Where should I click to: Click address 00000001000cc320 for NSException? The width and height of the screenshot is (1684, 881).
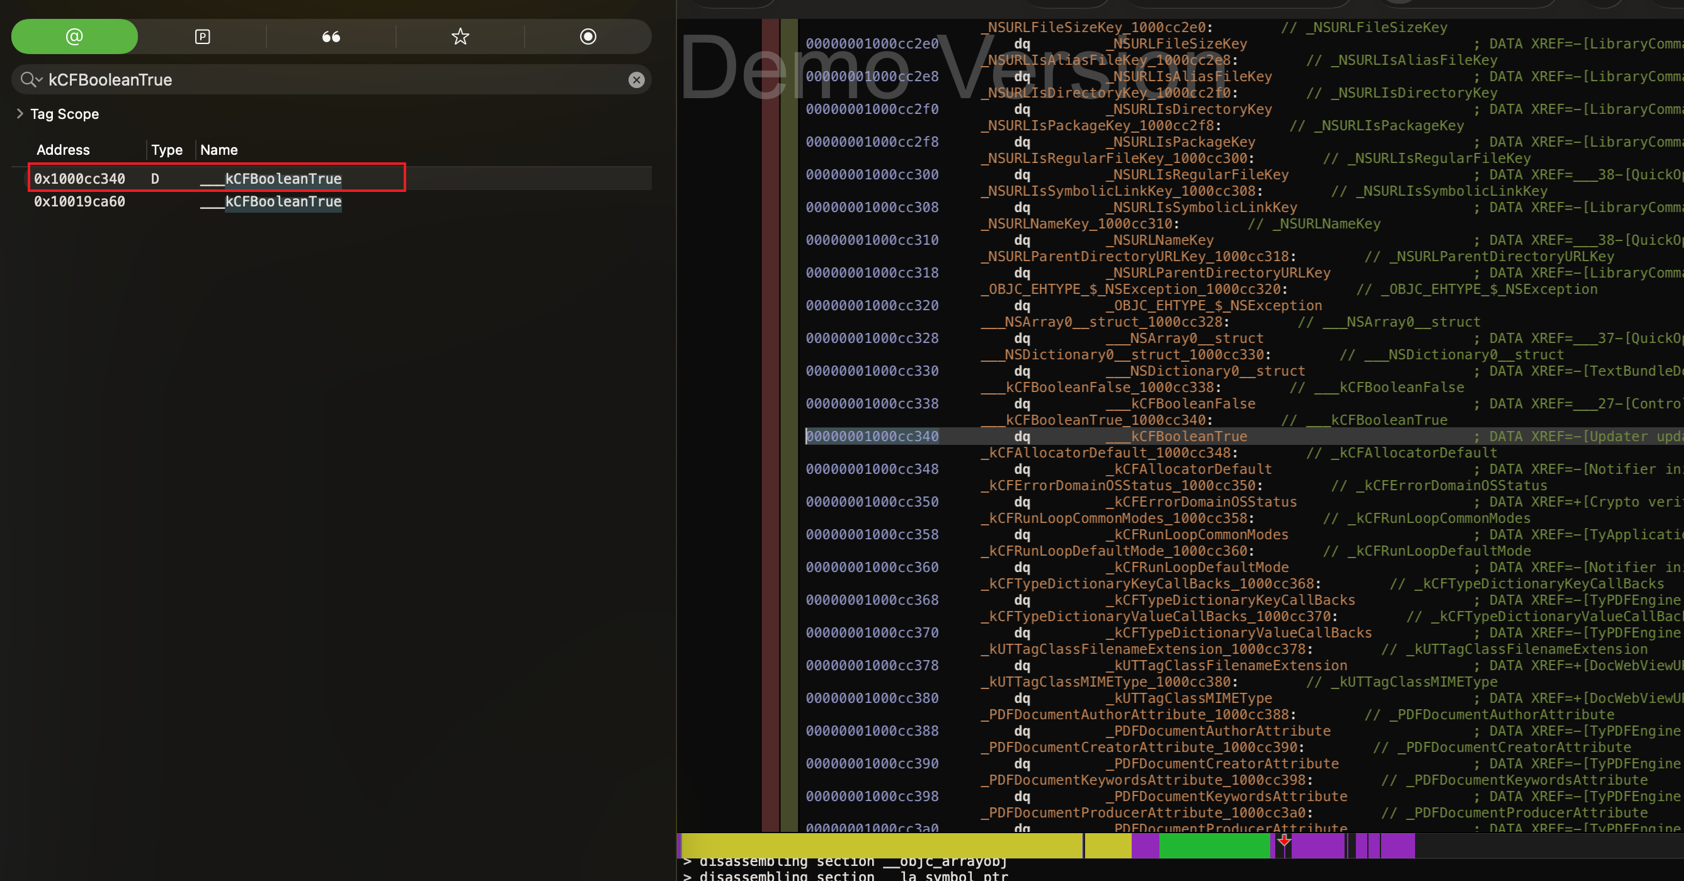tap(872, 306)
